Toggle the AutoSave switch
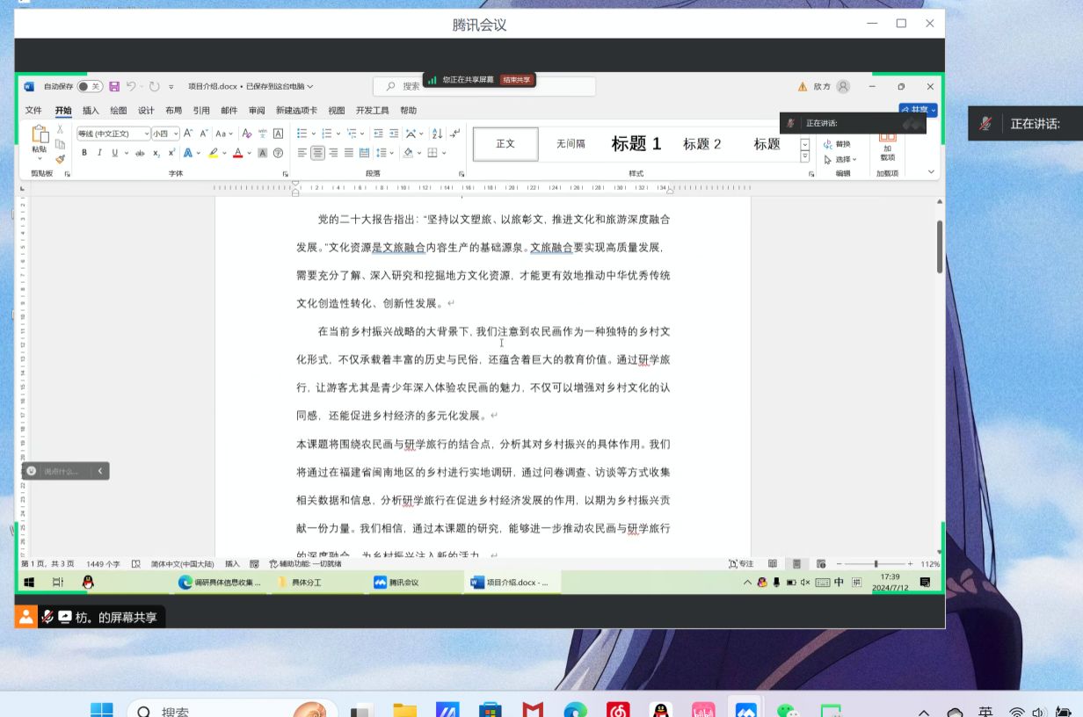Image resolution: width=1083 pixels, height=717 pixels. (89, 86)
